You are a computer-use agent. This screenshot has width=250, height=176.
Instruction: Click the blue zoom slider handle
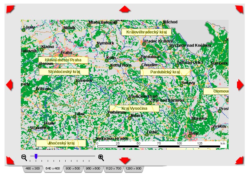pyautogui.click(x=36, y=157)
